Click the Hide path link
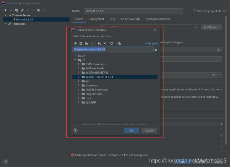Screen dimensions: 230x167 (151, 43)
